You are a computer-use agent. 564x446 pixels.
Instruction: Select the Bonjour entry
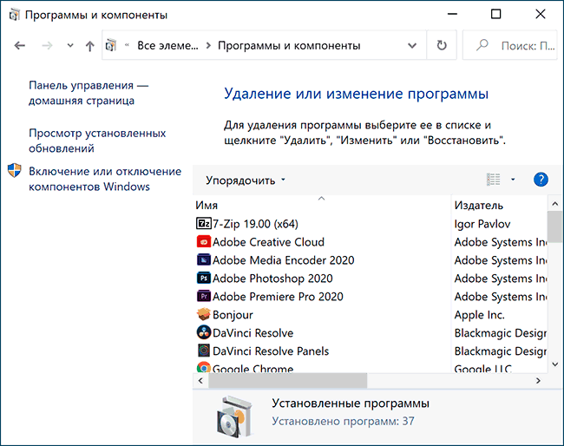[x=233, y=315]
